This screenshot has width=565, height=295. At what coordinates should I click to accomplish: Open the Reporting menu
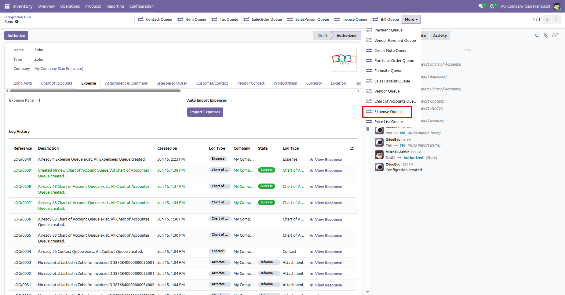[x=115, y=6]
